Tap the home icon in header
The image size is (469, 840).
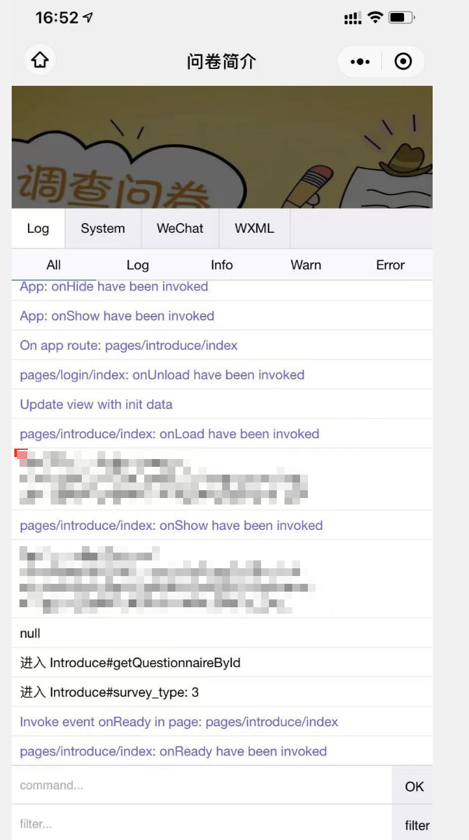(40, 60)
